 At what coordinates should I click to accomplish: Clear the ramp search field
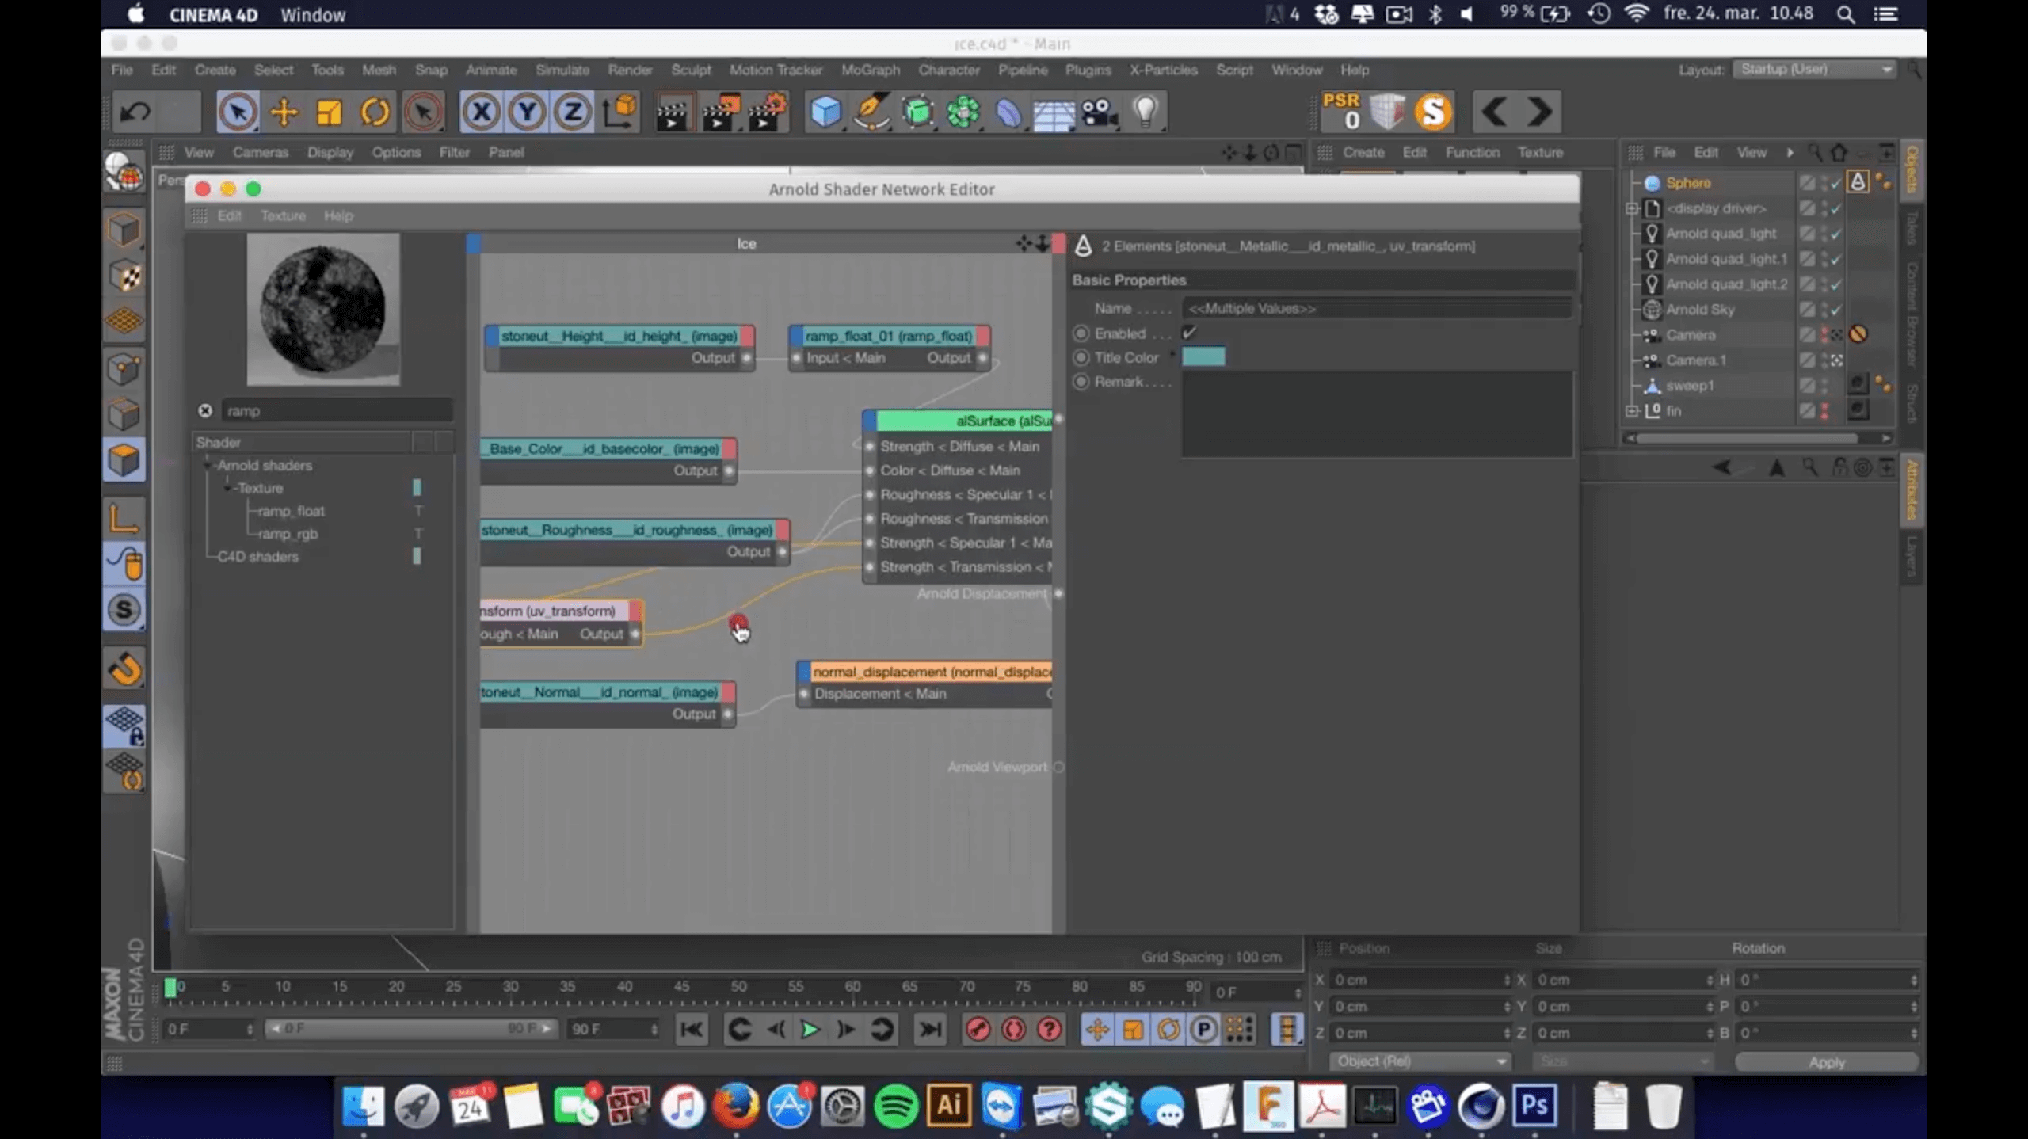click(205, 410)
